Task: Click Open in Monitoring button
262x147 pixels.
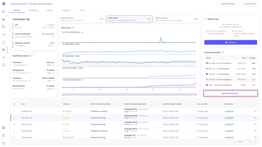Action: point(231,93)
